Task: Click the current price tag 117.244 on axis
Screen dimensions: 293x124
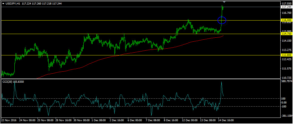Action: pyautogui.click(x=287, y=7)
